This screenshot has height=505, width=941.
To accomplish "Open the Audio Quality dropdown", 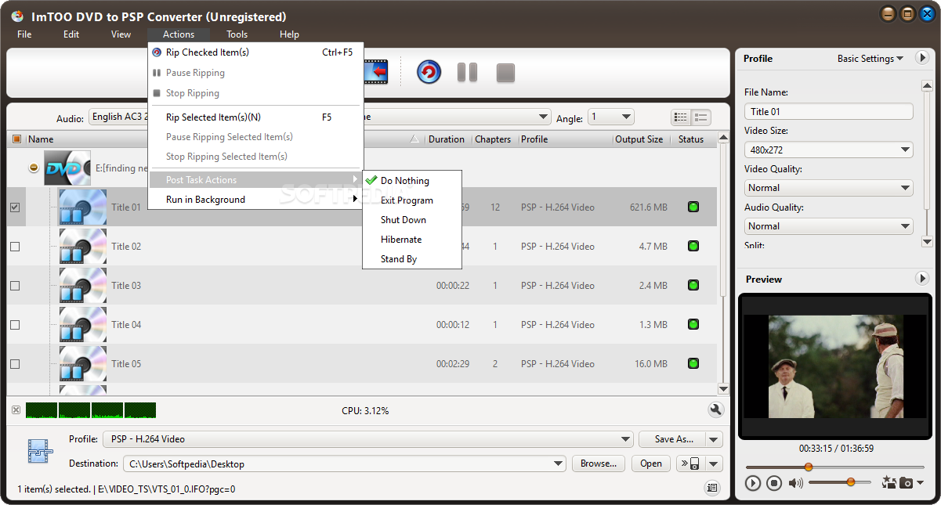I will point(828,226).
